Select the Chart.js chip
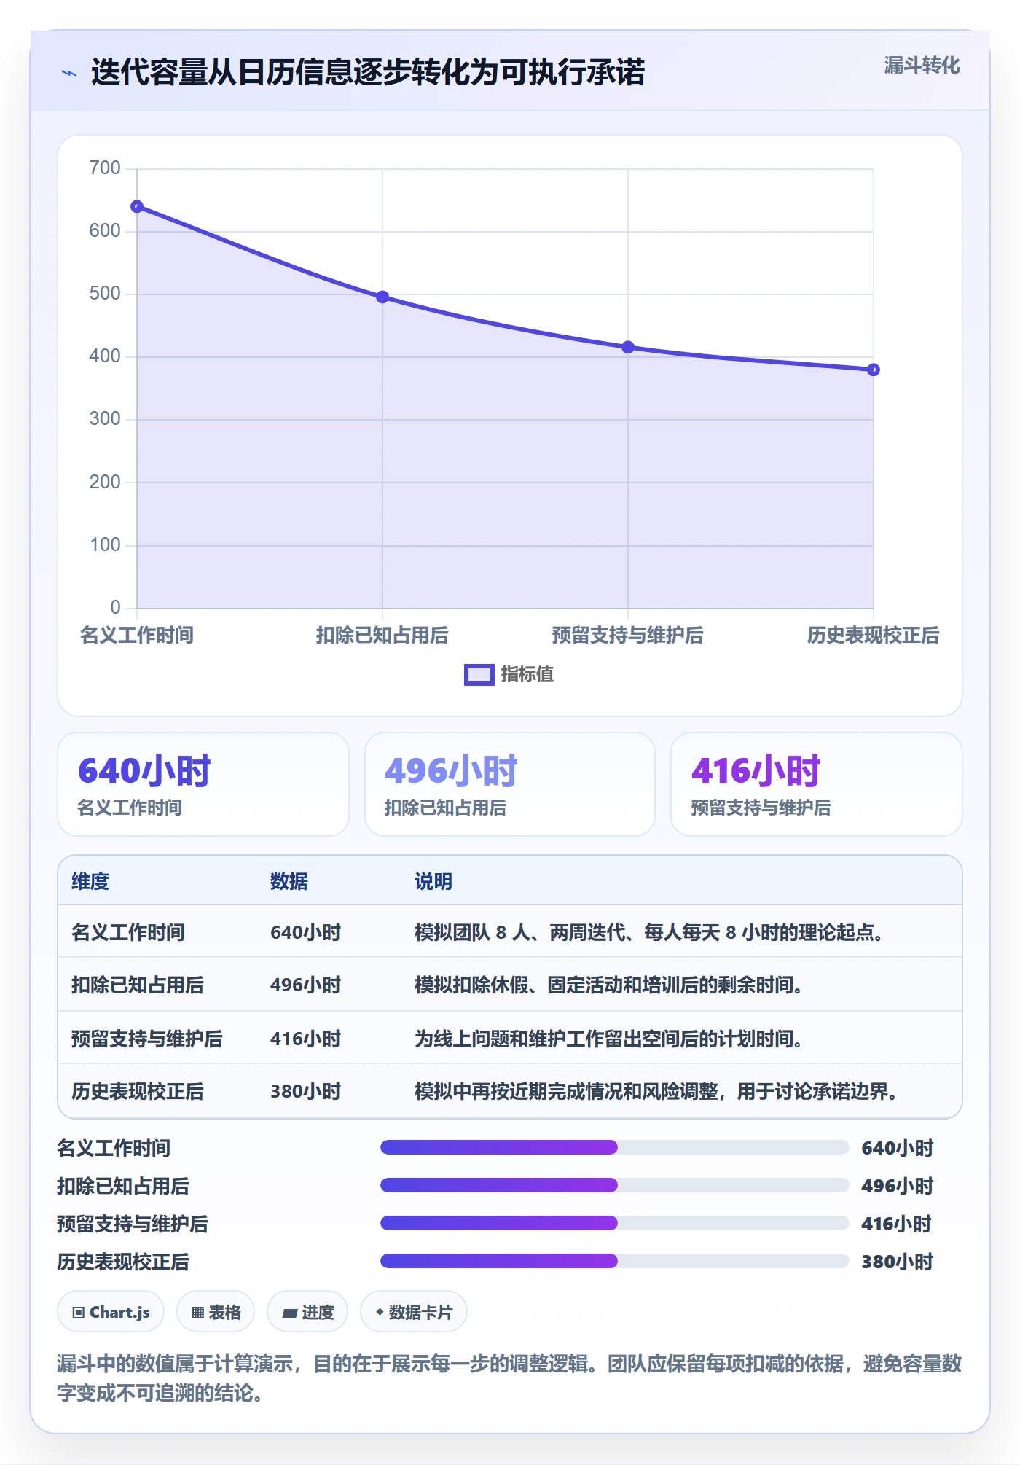This screenshot has width=1020, height=1465. click(111, 1313)
